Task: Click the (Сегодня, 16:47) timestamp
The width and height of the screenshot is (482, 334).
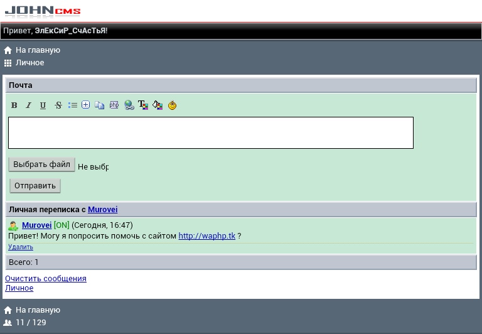Action: pos(102,225)
